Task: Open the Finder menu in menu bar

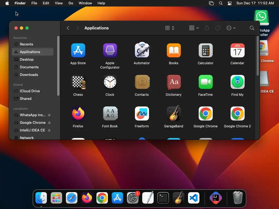Action: click(20, 3)
